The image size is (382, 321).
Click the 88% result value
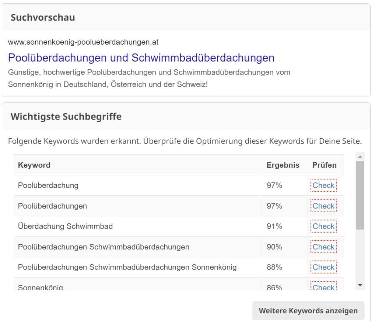point(274,267)
